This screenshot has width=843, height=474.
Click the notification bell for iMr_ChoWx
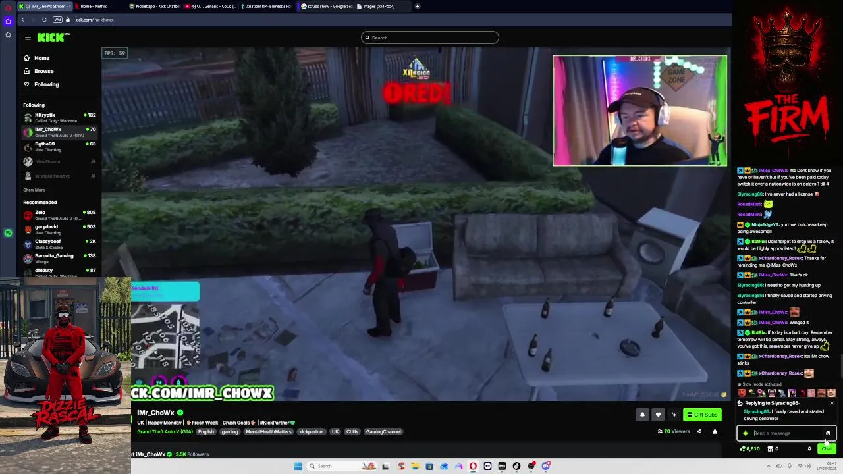tap(642, 415)
